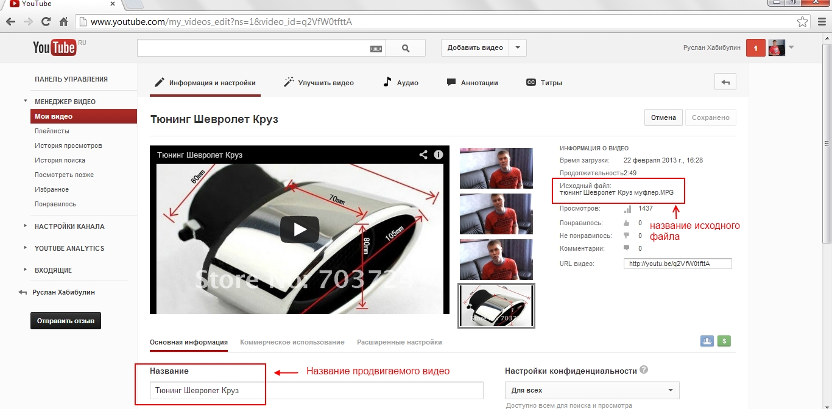Open Плейлисты in sidebar
The height and width of the screenshot is (409, 832).
point(52,131)
